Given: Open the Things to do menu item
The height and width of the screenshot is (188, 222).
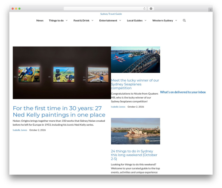Looking at the screenshot, I should point(56,20).
